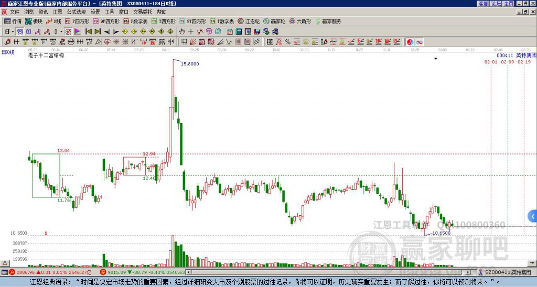Image resolution: width=537 pixels, height=287 pixels.
Task: Open the calendar icon in toolbar
Action: (x=230, y=32)
